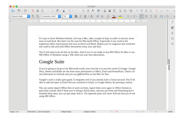This screenshot has height=125, width=184.
Task: Click the New document icon
Action: 13,11
